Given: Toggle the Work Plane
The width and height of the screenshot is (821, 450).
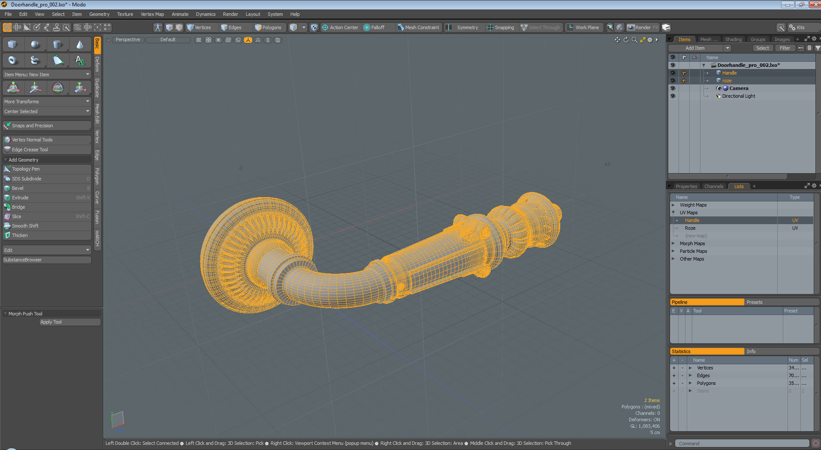Looking at the screenshot, I should click(583, 27).
